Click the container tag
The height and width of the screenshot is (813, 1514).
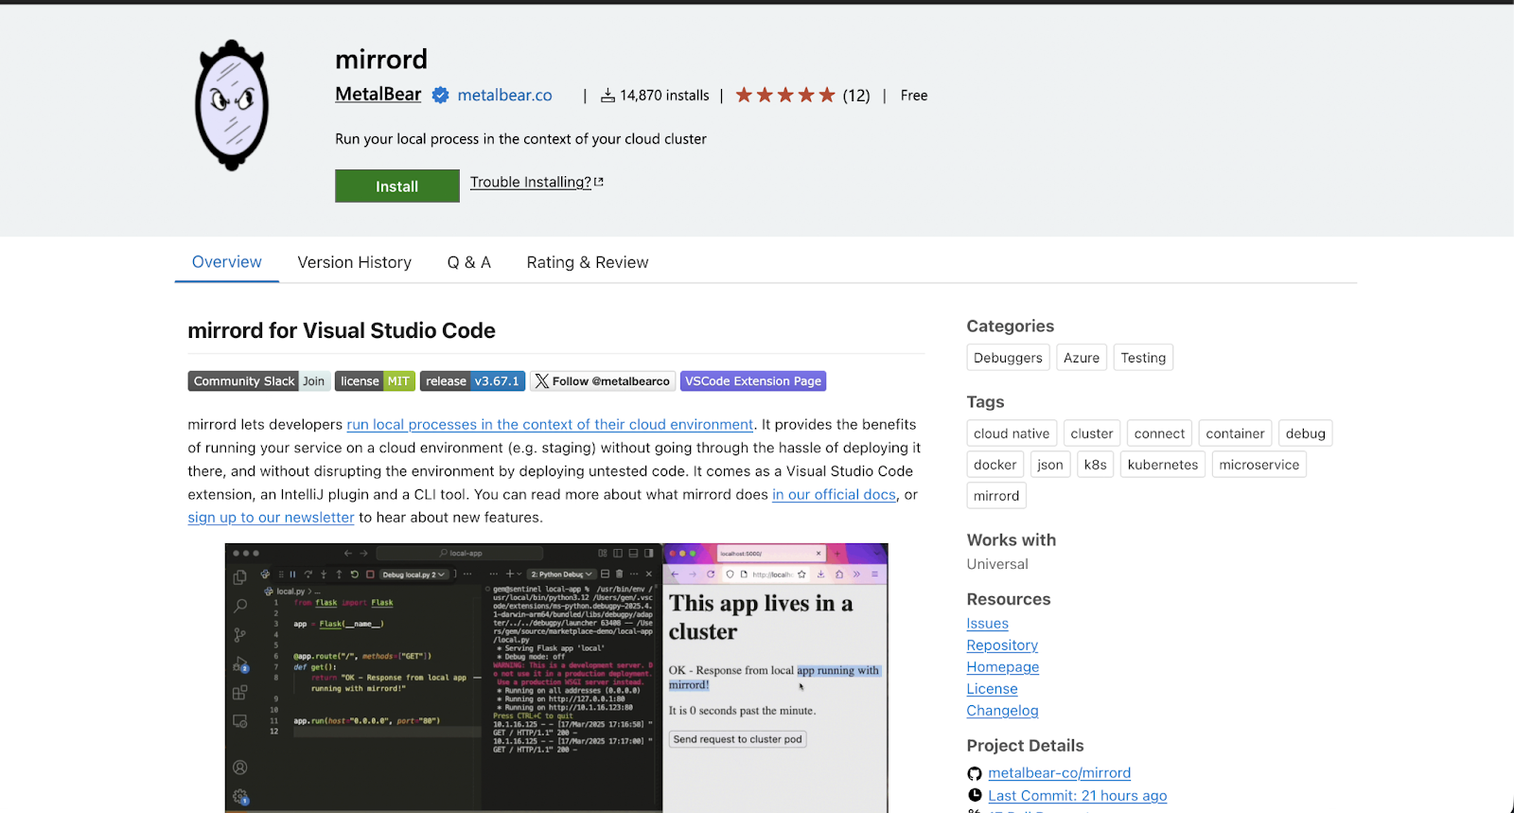[x=1235, y=433]
